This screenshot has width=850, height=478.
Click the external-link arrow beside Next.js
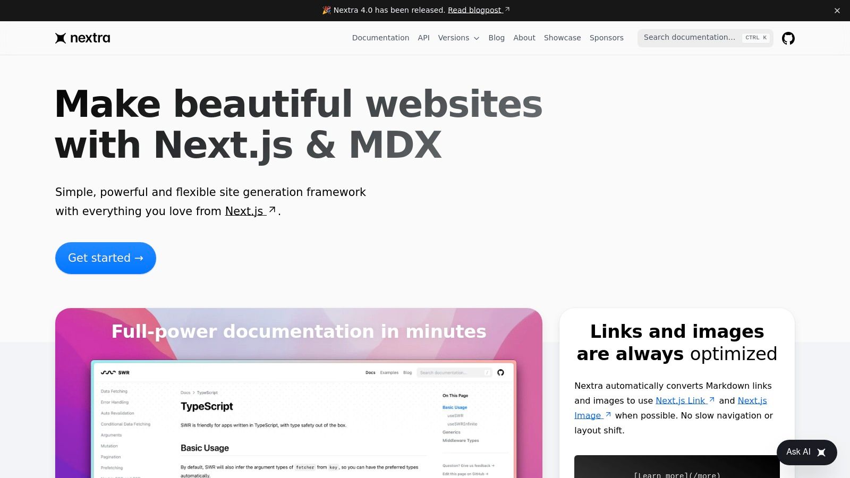tap(271, 209)
